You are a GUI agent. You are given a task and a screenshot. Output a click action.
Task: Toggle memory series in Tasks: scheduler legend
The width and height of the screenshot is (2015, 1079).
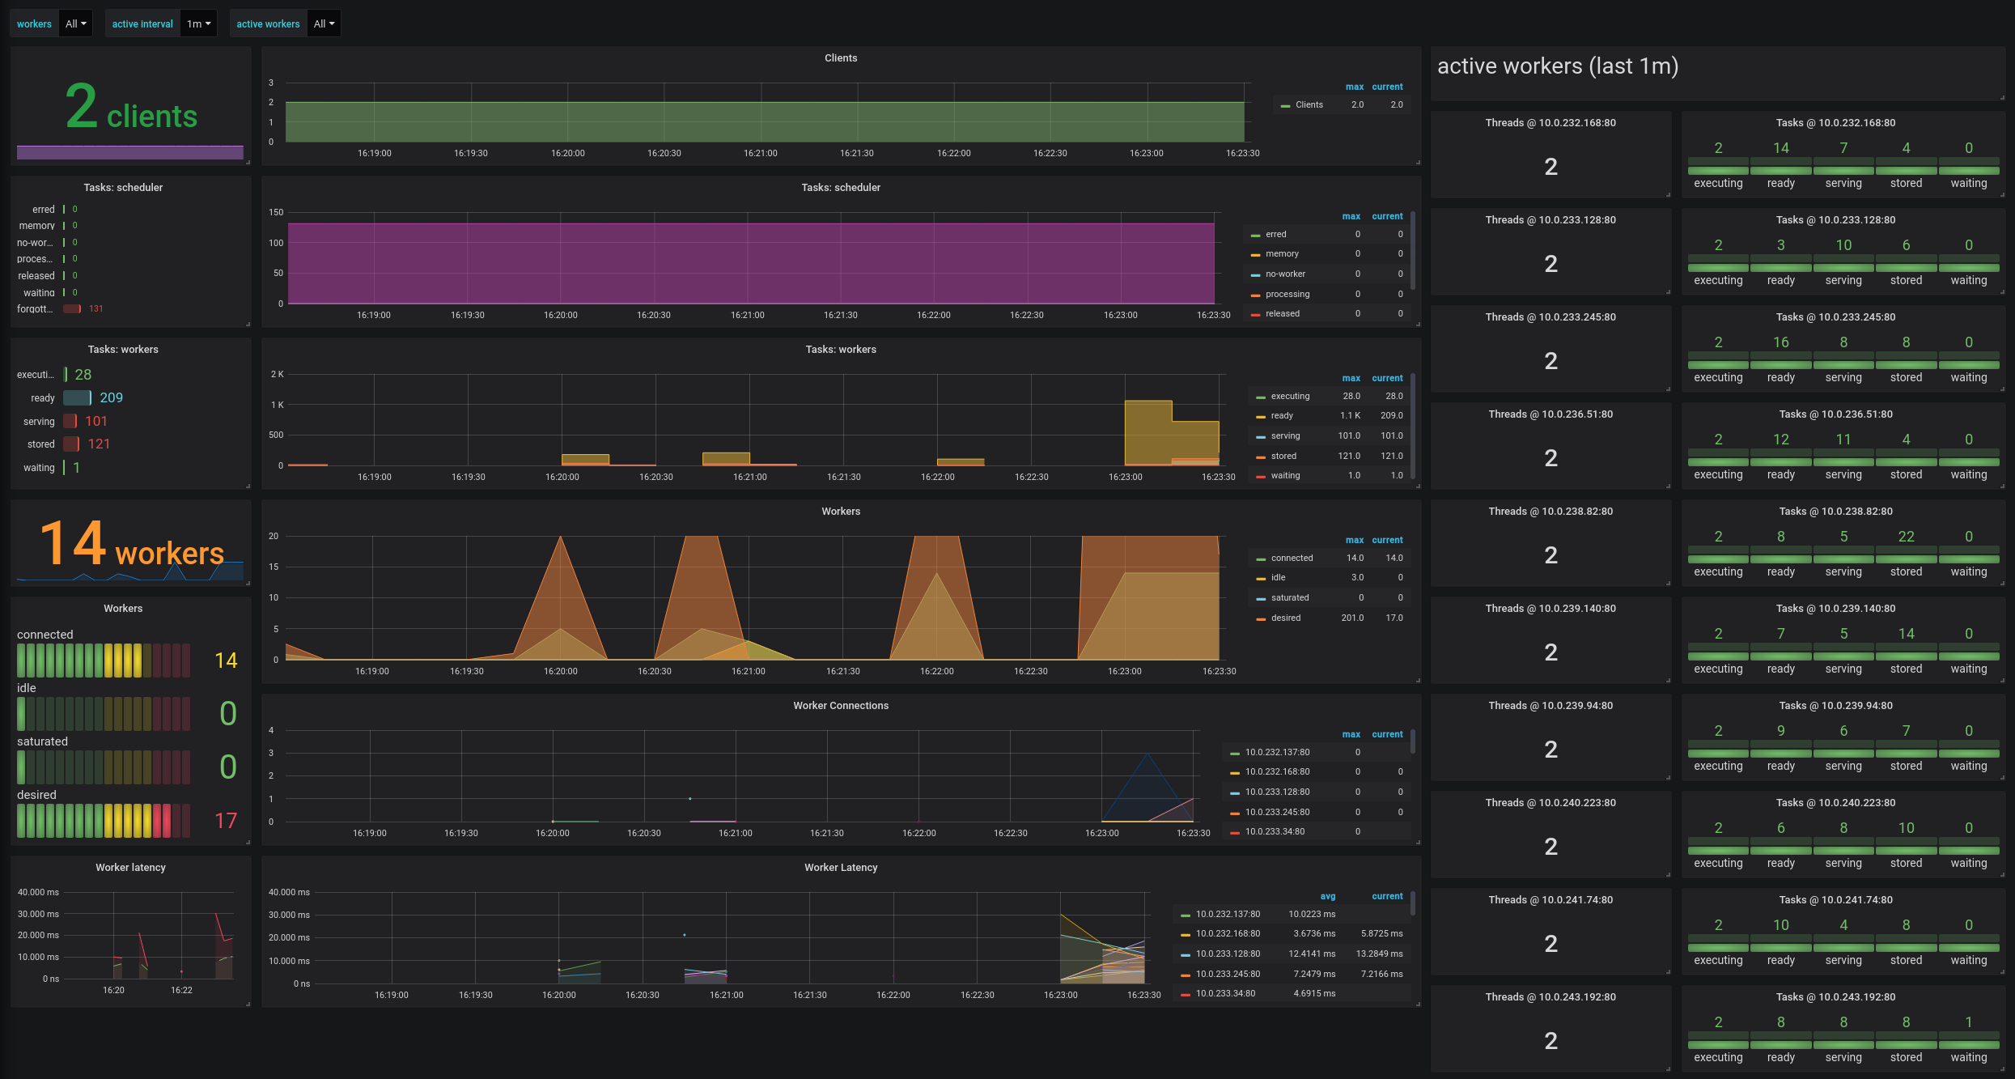(x=1282, y=254)
